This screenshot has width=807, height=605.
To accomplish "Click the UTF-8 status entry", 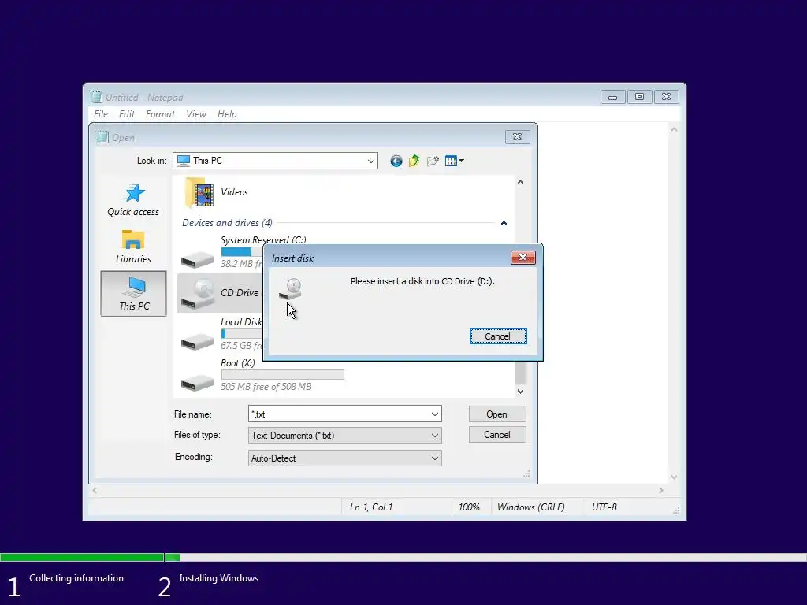I will point(604,507).
